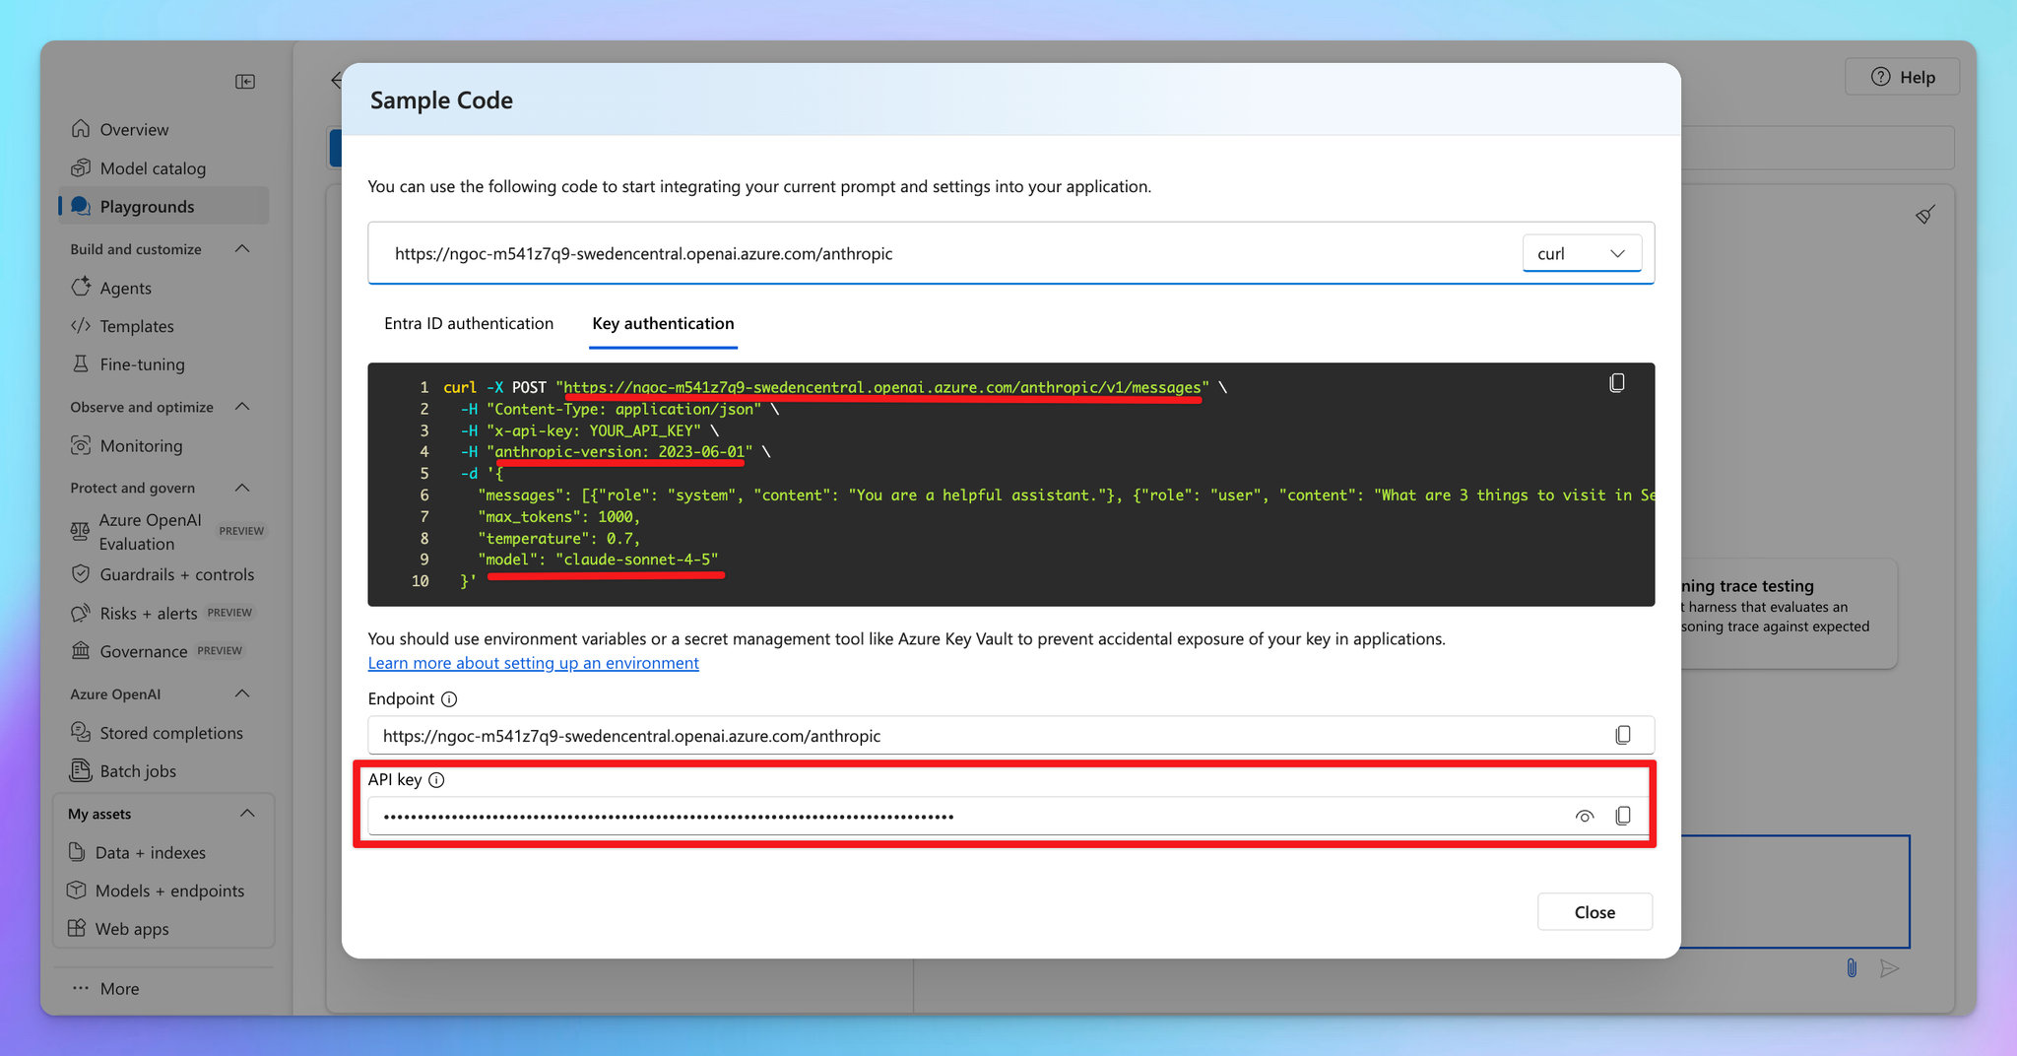
Task: Click the chat input box in the playground
Action: tap(1794, 891)
